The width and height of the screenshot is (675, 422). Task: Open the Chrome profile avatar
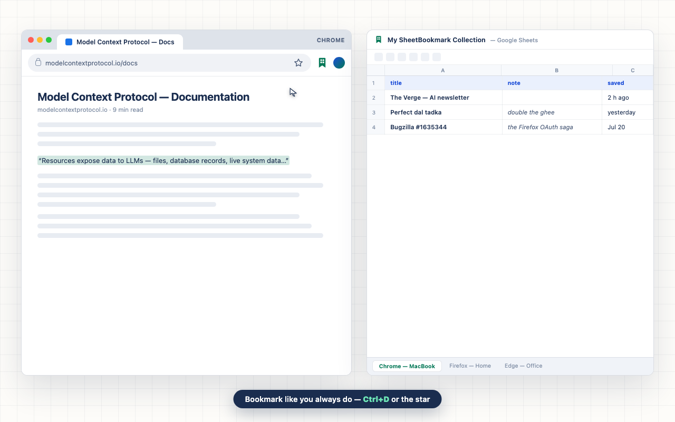pos(339,63)
